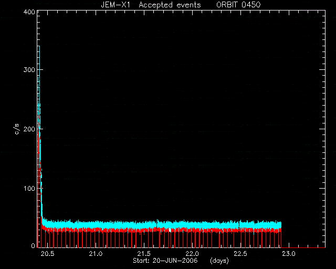Image resolution: width=336 pixels, height=269 pixels.
Task: Click the 22.0 x-axis tick label
Action: 192,254
